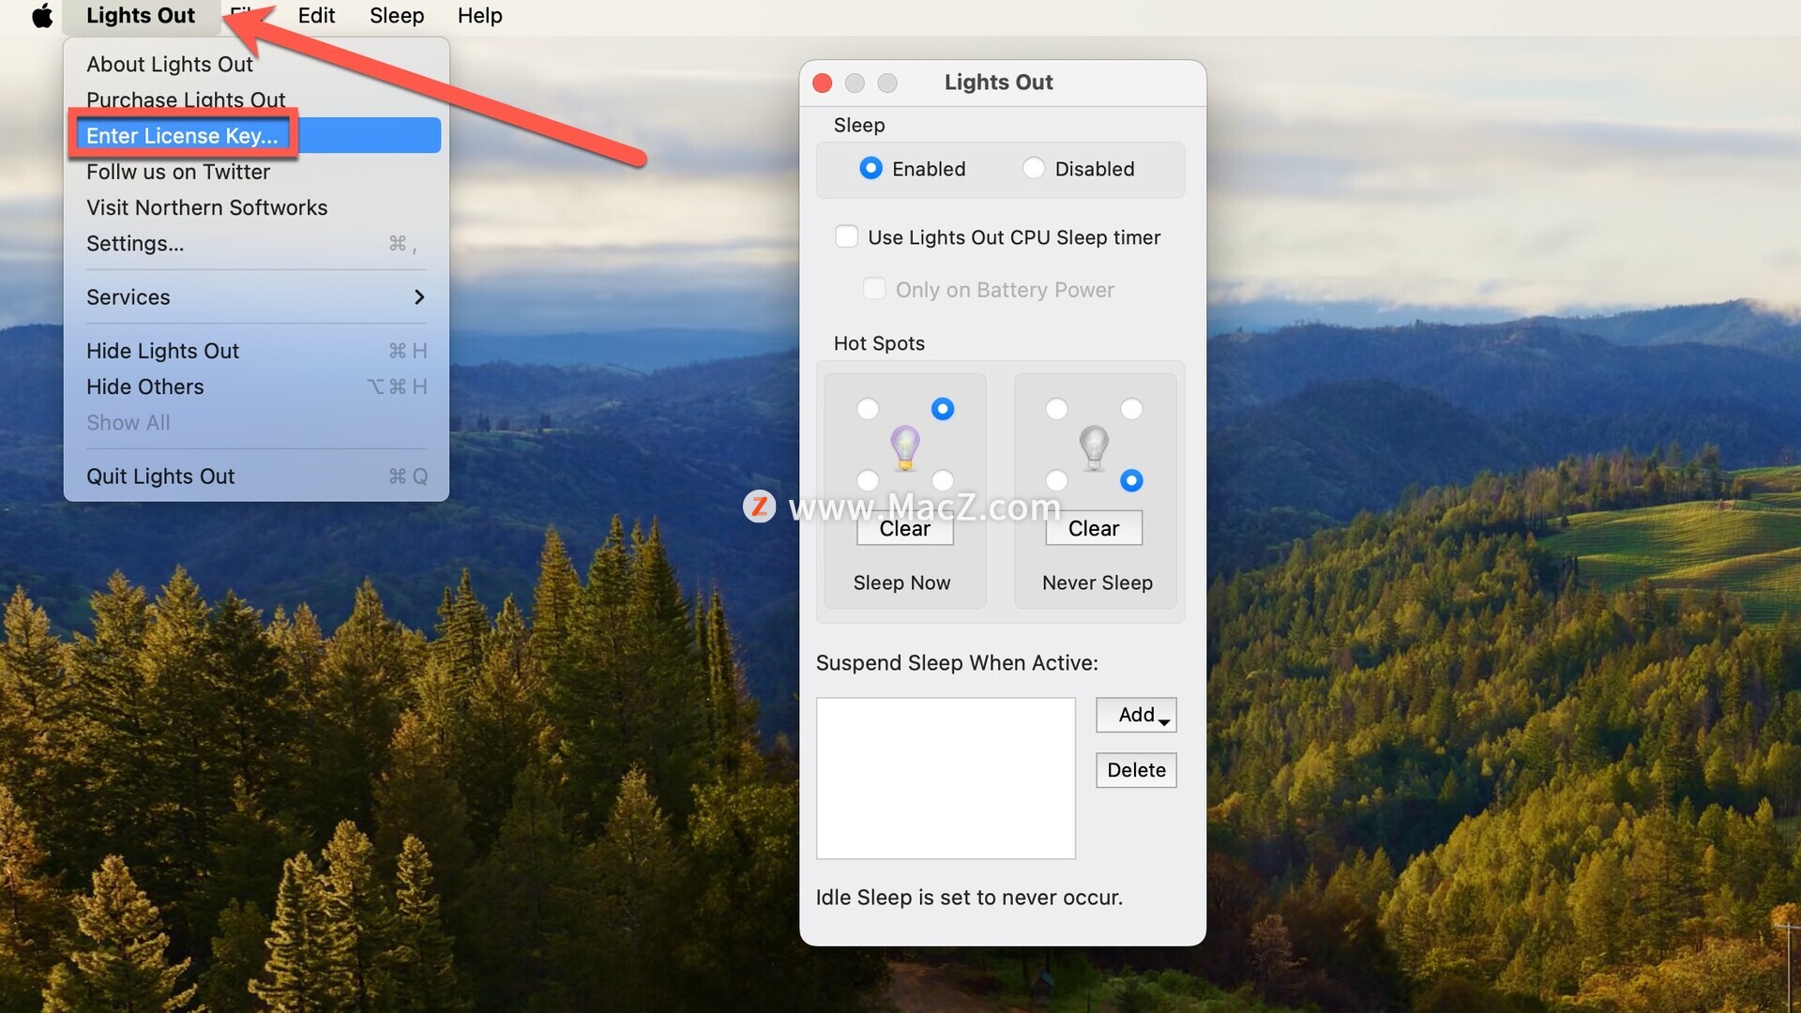The height and width of the screenshot is (1013, 1801).
Task: Select bottom-right hot spot for Sleep Now
Action: click(x=943, y=480)
